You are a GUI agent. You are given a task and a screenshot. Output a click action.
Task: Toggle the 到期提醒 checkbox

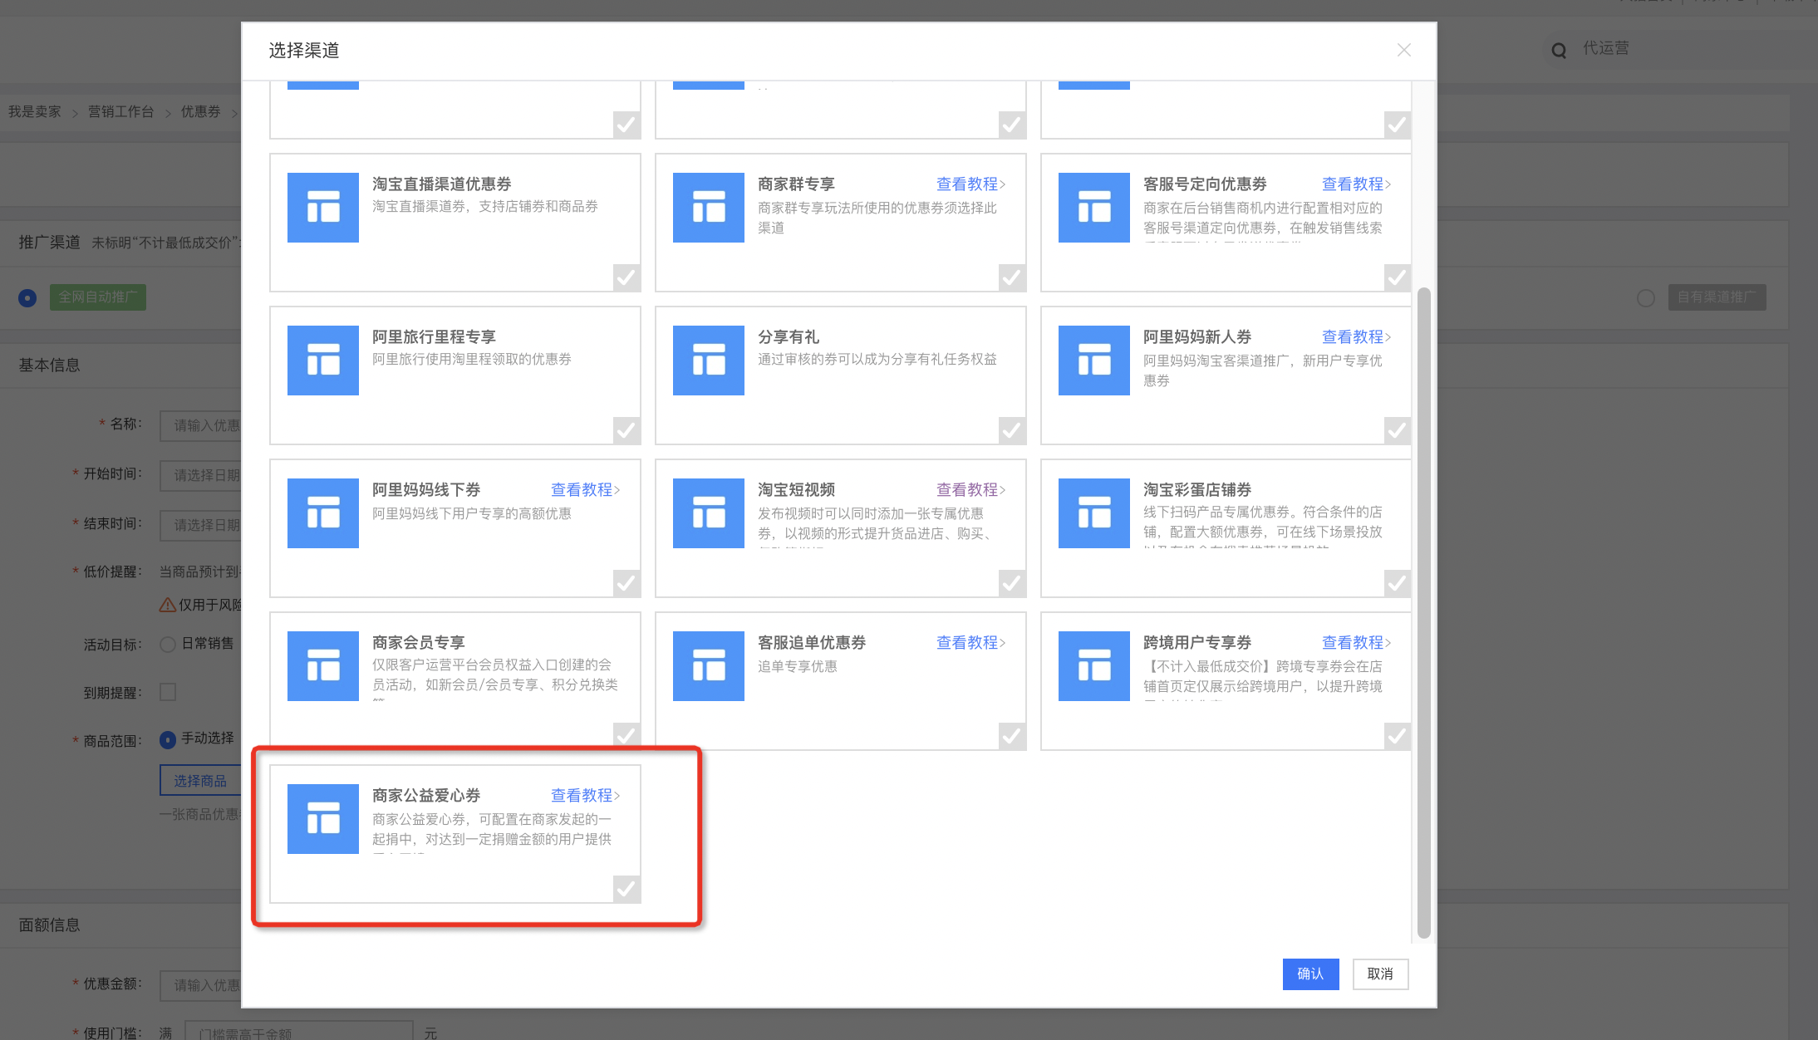pyautogui.click(x=168, y=692)
